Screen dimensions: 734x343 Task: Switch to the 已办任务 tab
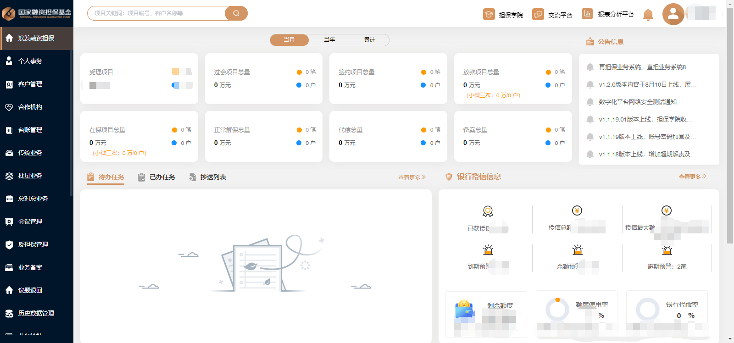(157, 177)
